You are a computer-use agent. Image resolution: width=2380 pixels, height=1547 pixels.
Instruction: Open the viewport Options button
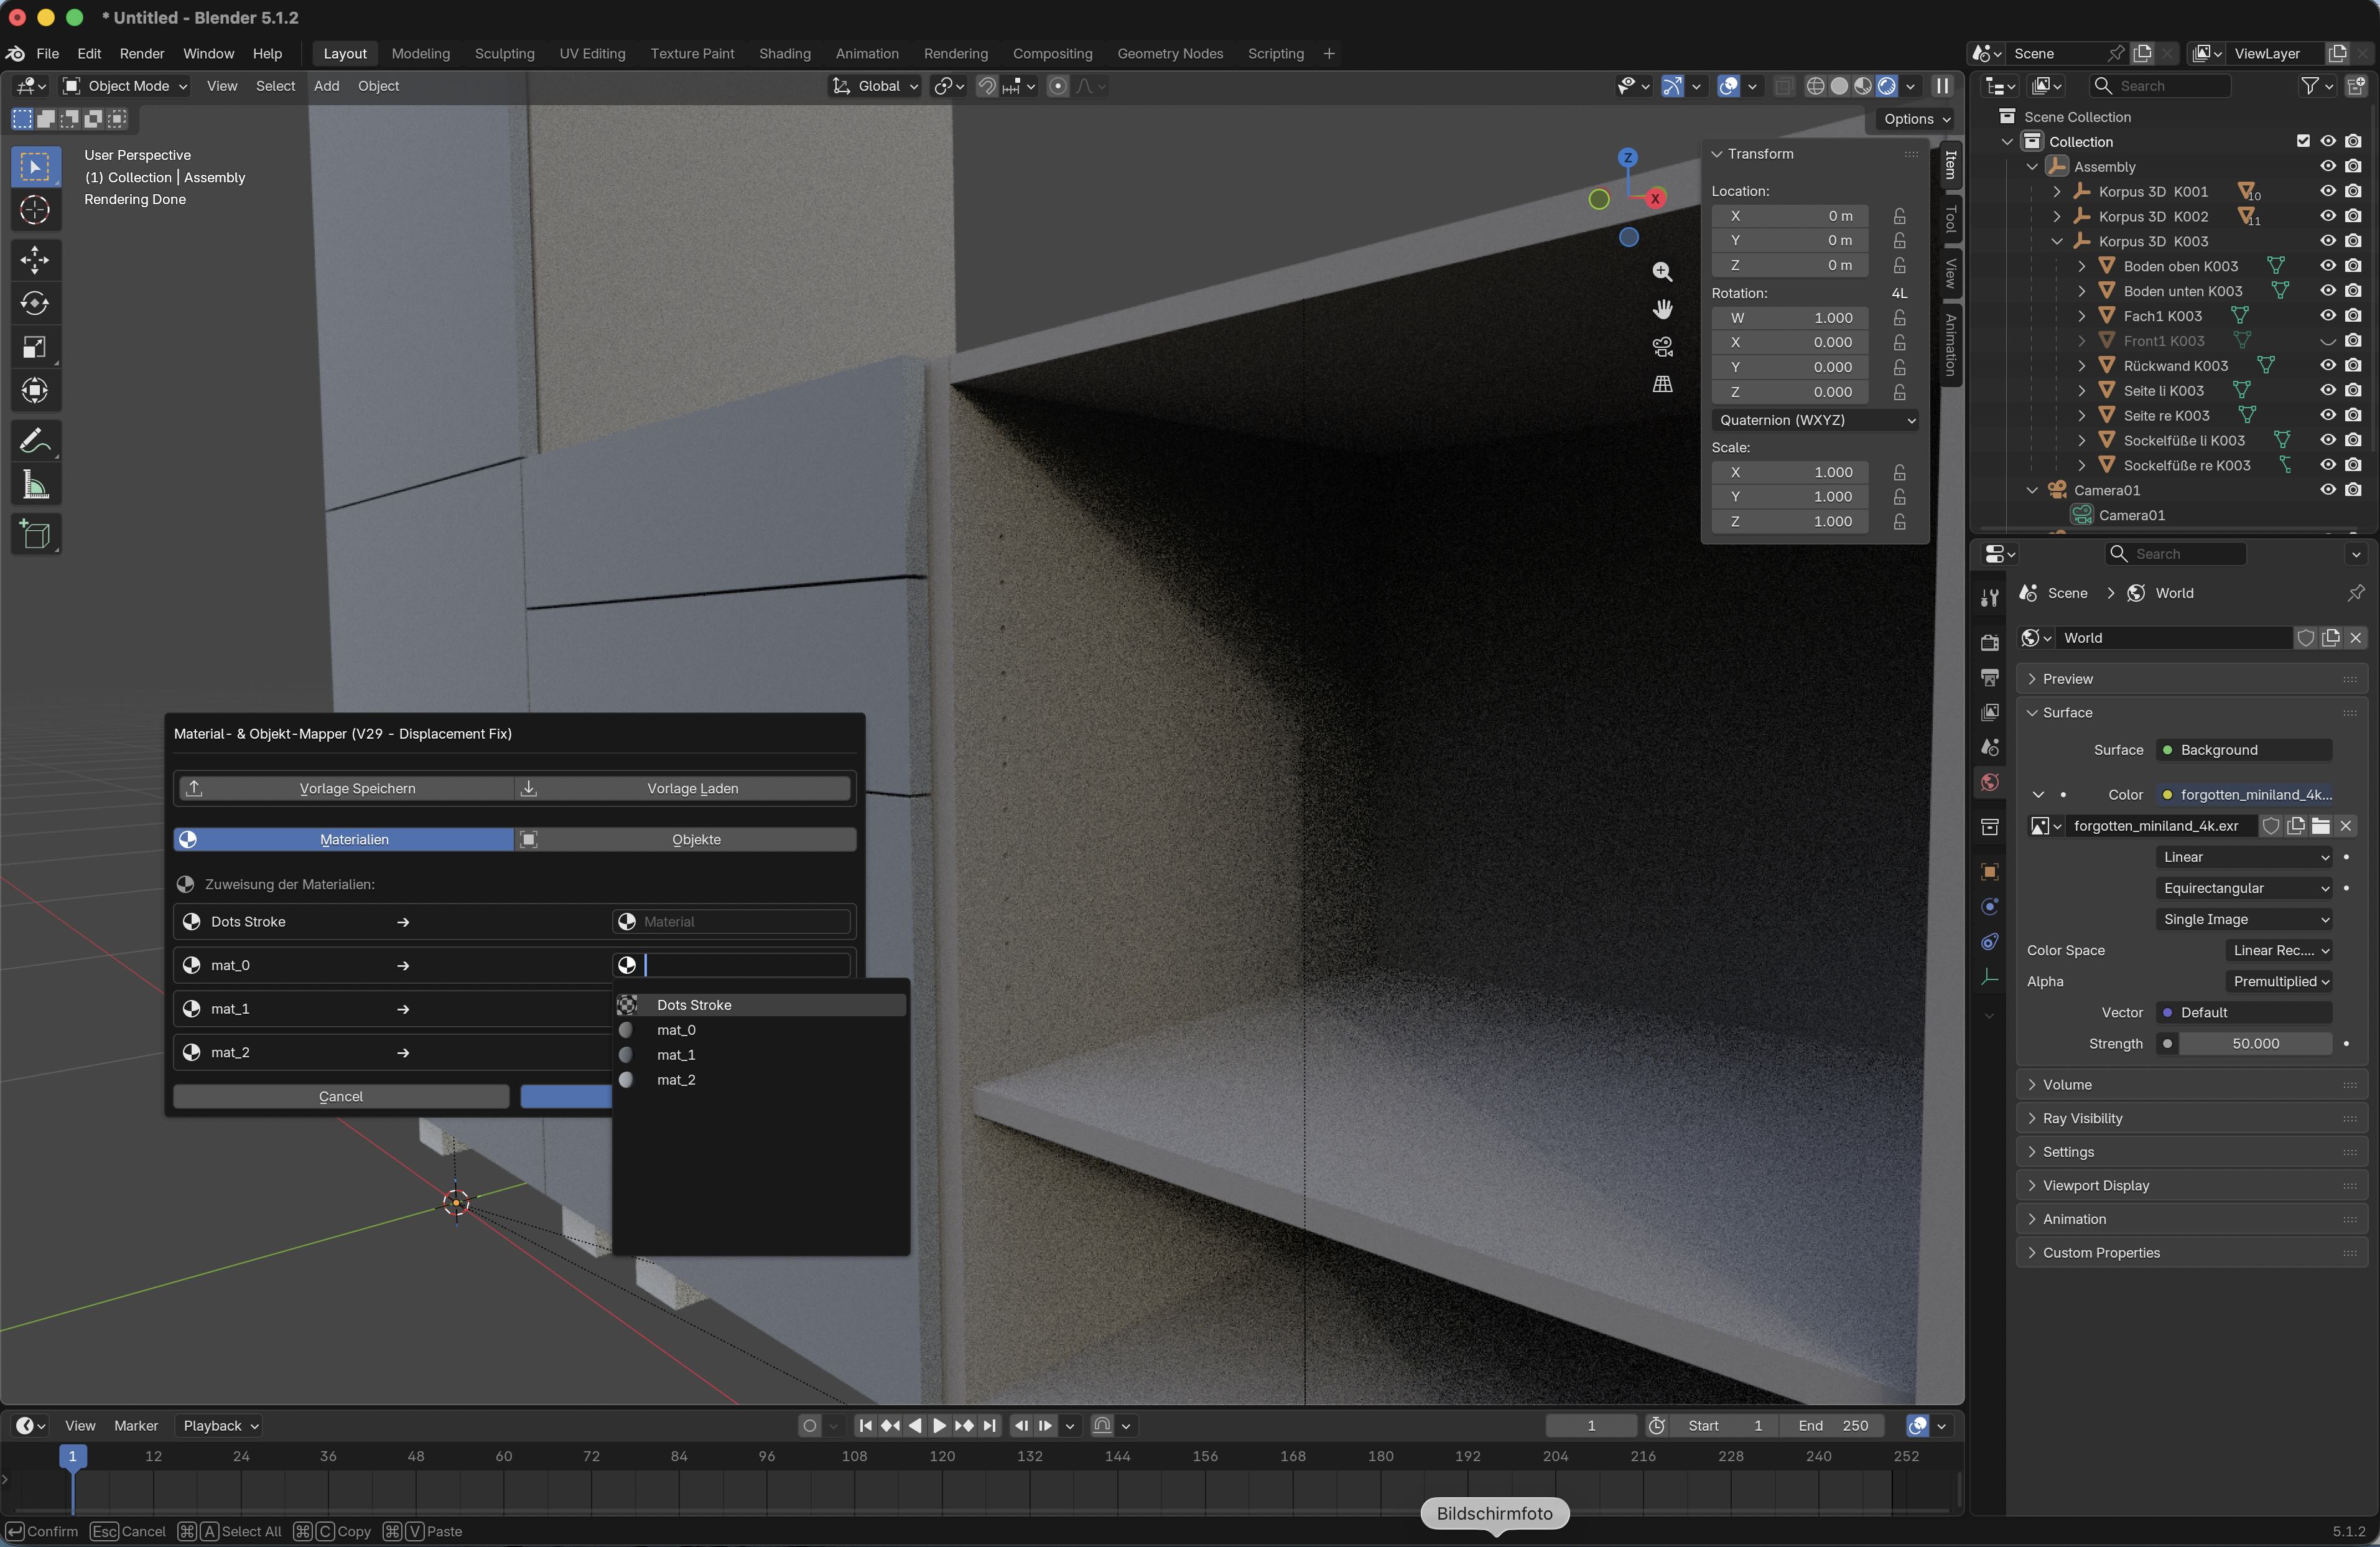tap(1916, 119)
